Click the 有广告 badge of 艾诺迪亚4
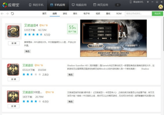Image resolution: width=164 pixels, height=115 pixels. pos(43,25)
